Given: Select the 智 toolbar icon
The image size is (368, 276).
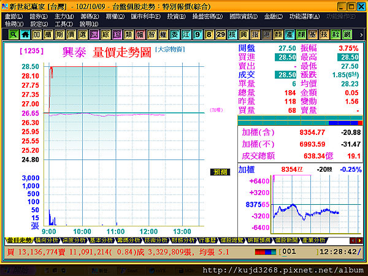Looking at the screenshot, I should tap(151, 34).
